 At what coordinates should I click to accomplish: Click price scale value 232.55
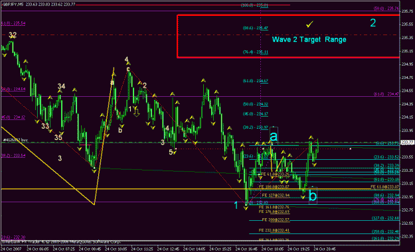[407, 223]
